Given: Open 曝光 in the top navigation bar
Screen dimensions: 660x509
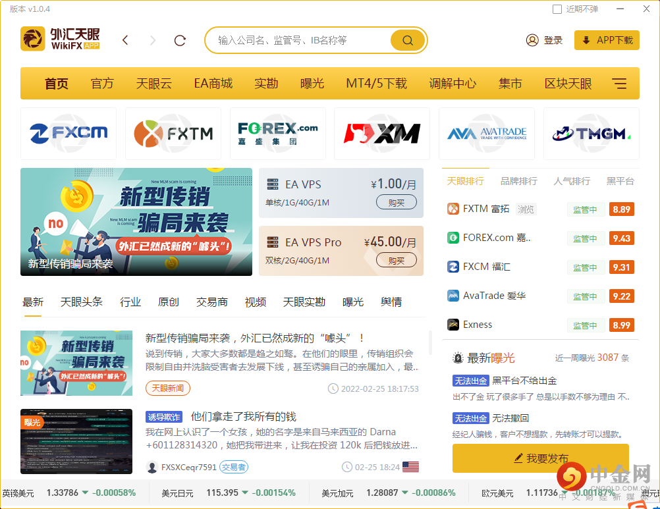Looking at the screenshot, I should 312,83.
